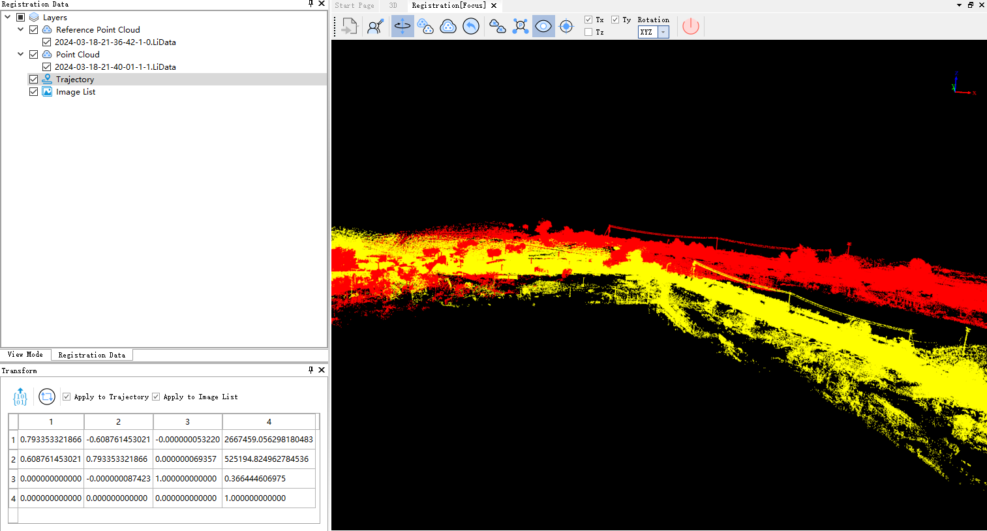987x531 pixels.
Task: Toggle Apply to Image List checkbox
Action: pos(156,397)
